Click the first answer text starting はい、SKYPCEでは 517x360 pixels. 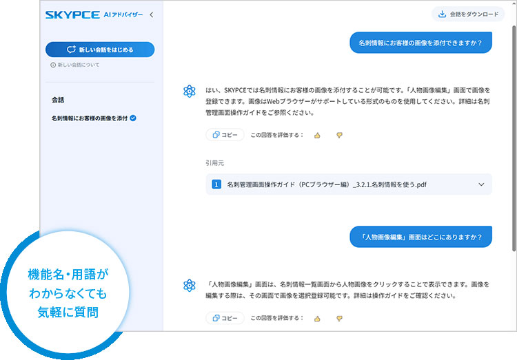(347, 101)
